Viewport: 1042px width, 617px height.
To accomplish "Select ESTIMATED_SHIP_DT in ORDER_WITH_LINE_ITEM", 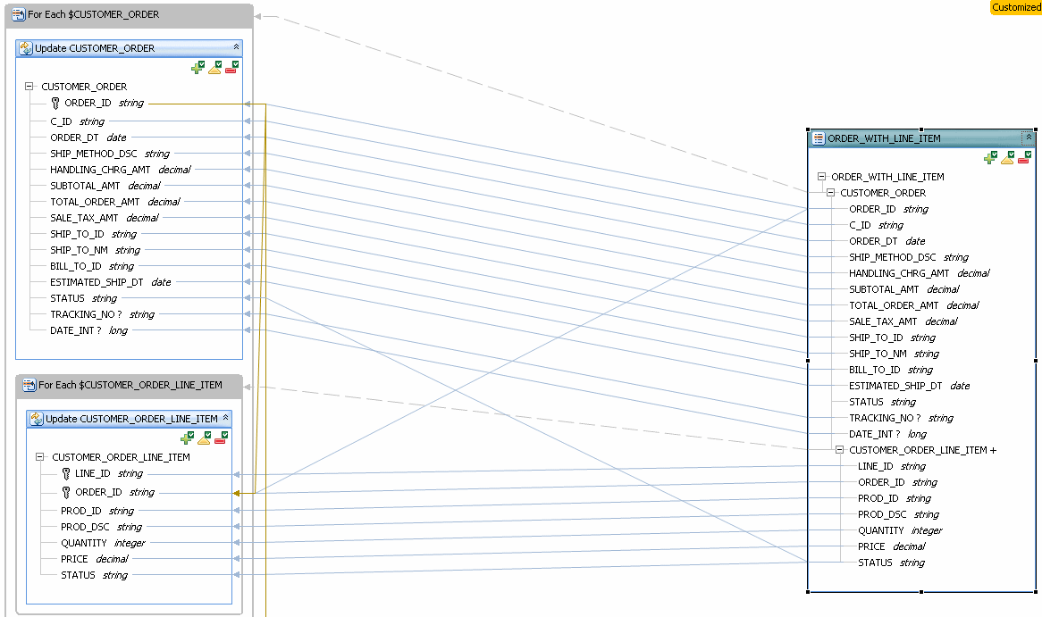I will coord(909,385).
